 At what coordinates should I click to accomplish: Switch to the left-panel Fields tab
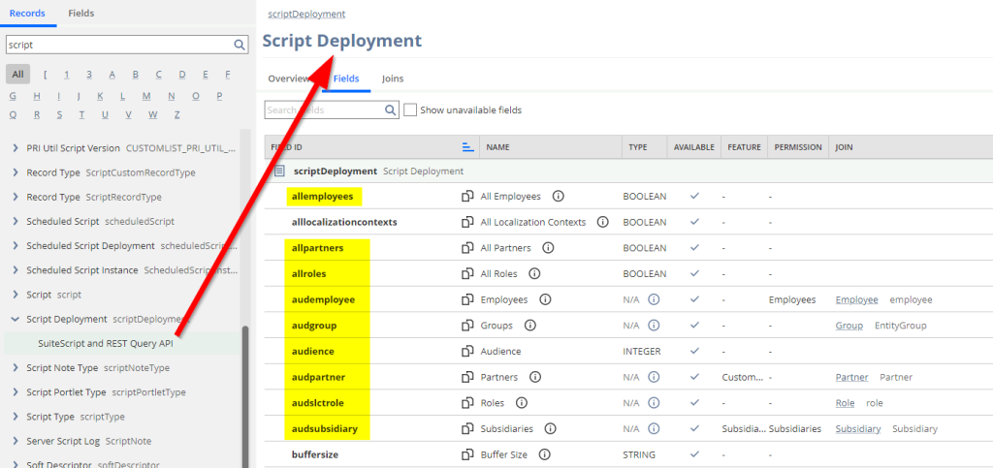click(81, 14)
